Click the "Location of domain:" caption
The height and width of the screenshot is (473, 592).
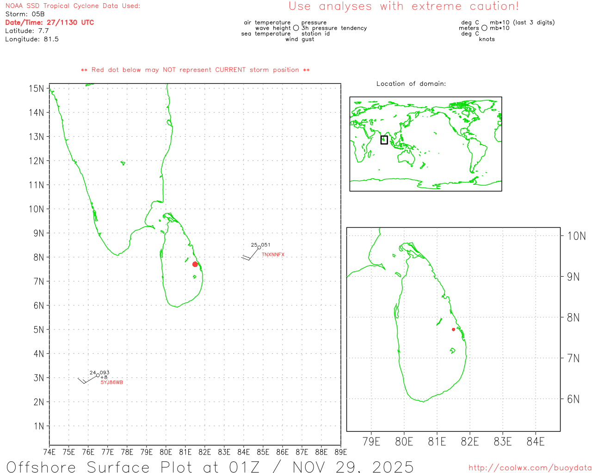click(x=411, y=84)
